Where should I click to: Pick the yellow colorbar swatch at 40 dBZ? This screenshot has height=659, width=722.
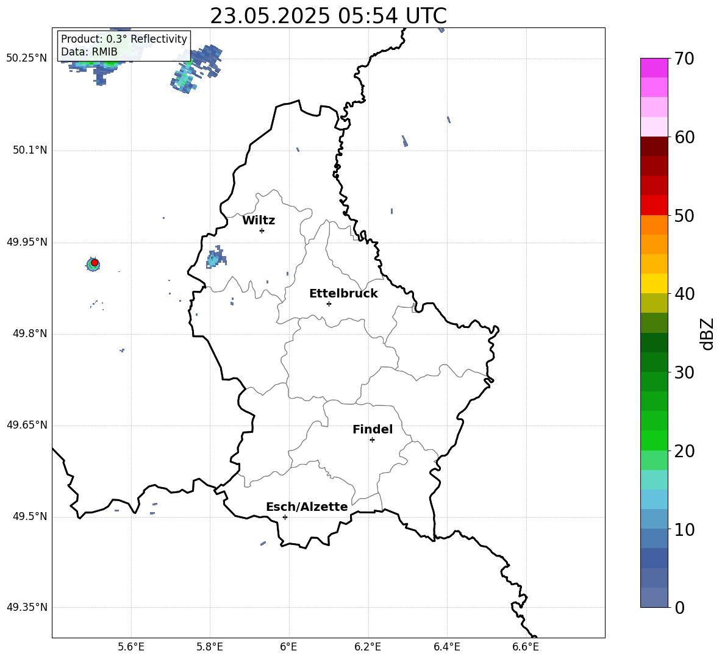point(654,283)
